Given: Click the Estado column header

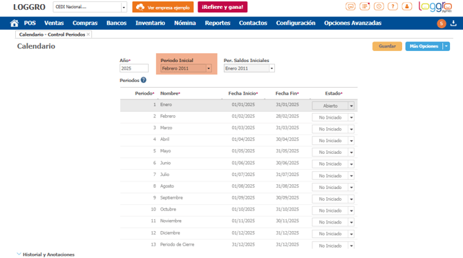Looking at the screenshot, I should [x=334, y=93].
